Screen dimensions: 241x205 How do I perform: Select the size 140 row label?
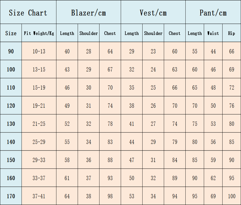(11, 141)
